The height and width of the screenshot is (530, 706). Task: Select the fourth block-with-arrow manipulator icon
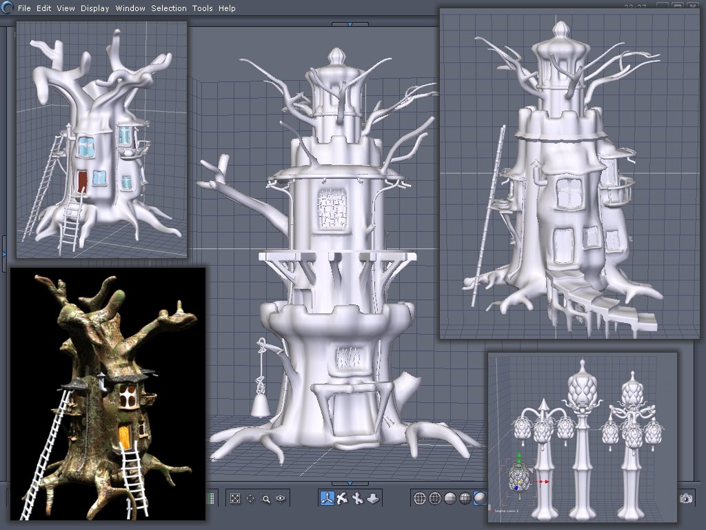pyautogui.click(x=373, y=498)
